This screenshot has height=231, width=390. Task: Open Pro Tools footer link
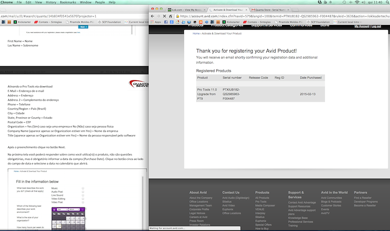pos(261,202)
